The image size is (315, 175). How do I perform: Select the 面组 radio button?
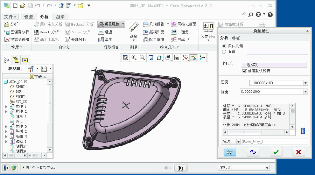pos(224,51)
